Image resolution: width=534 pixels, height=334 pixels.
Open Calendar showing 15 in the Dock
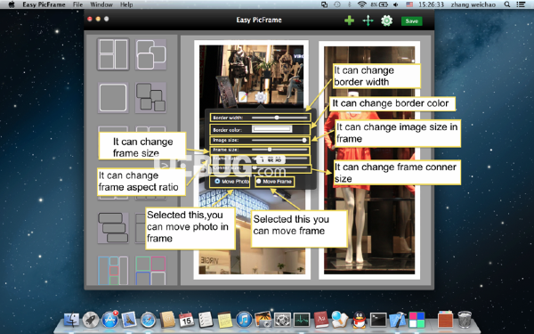click(x=186, y=320)
